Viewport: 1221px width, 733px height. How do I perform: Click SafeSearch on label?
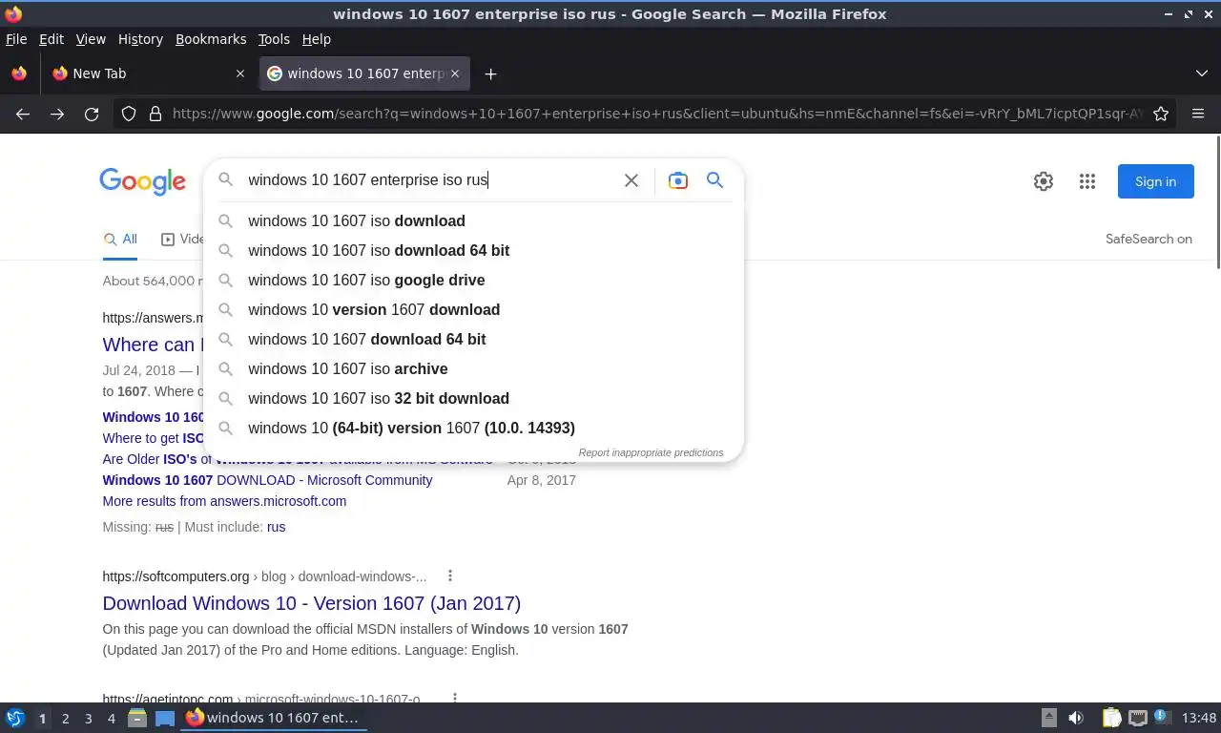(x=1149, y=239)
